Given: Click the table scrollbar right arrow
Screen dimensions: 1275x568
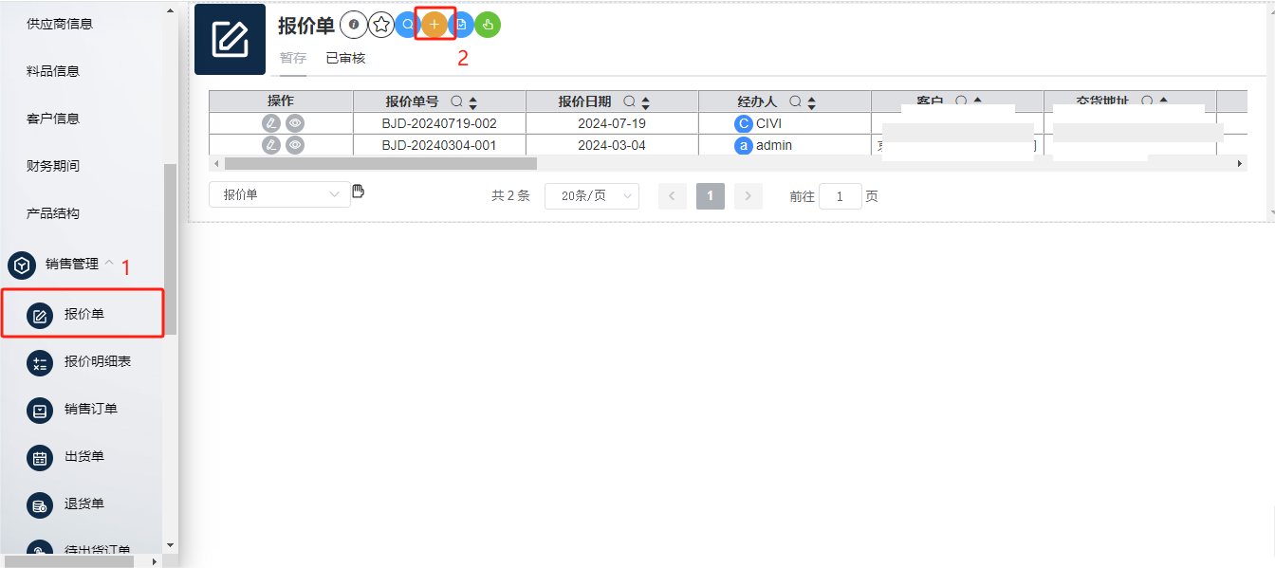Looking at the screenshot, I should [1240, 164].
